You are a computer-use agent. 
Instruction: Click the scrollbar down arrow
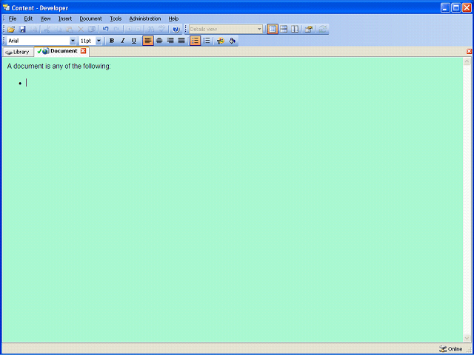click(467, 338)
